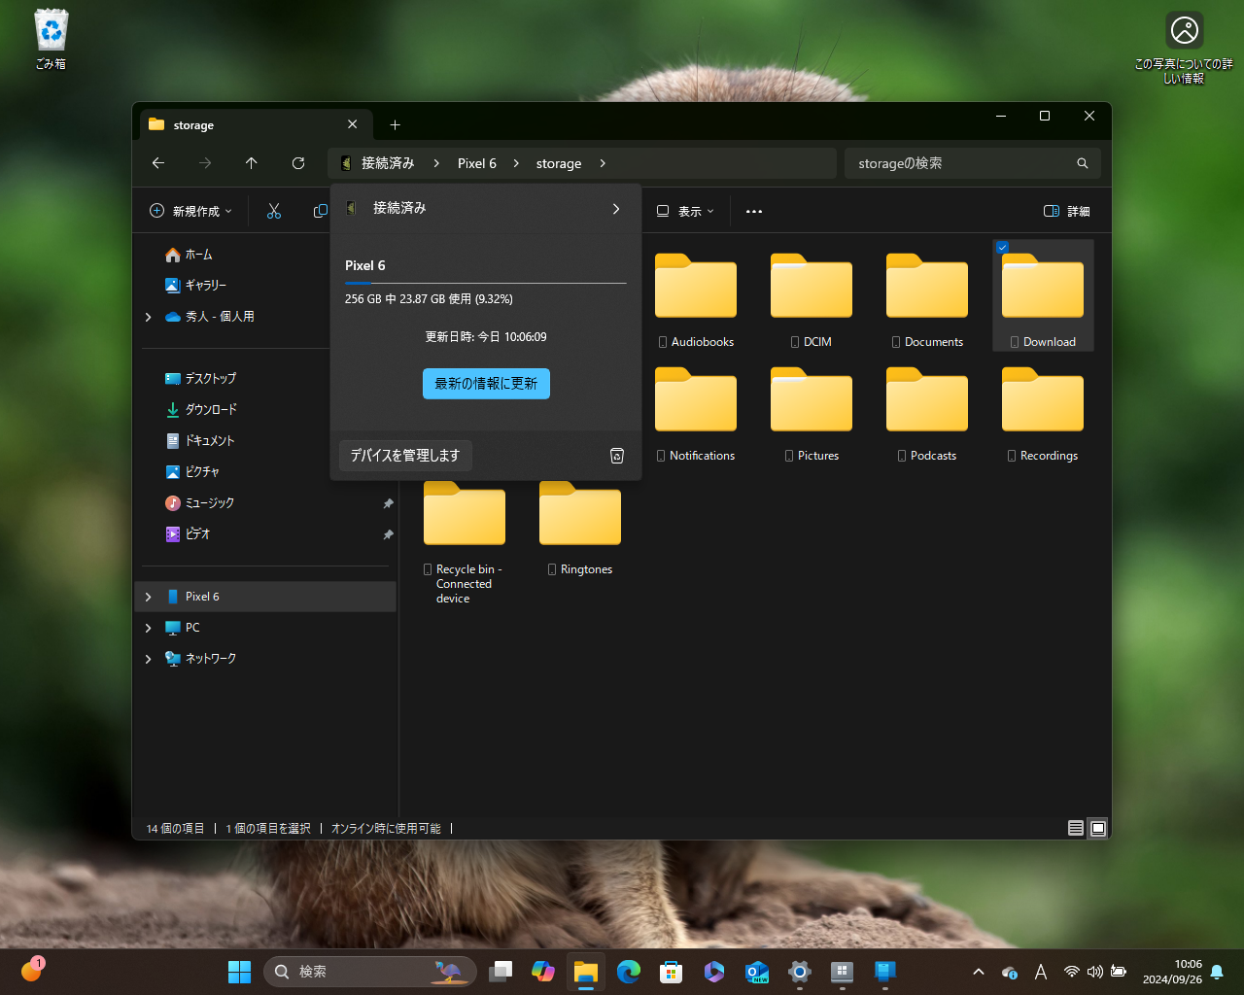
Task: Click the chevron after storage in the address bar
Action: (x=603, y=163)
